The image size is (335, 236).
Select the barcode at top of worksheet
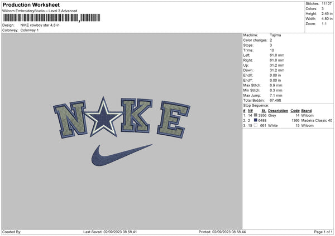pyautogui.click(x=51, y=18)
